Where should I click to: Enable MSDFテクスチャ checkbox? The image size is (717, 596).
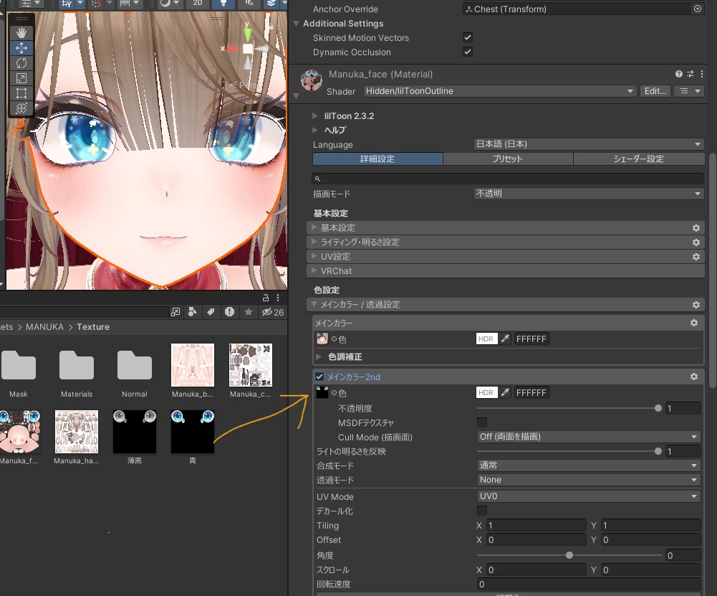tap(482, 422)
